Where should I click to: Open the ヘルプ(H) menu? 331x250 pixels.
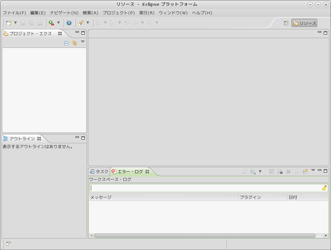pos(202,13)
